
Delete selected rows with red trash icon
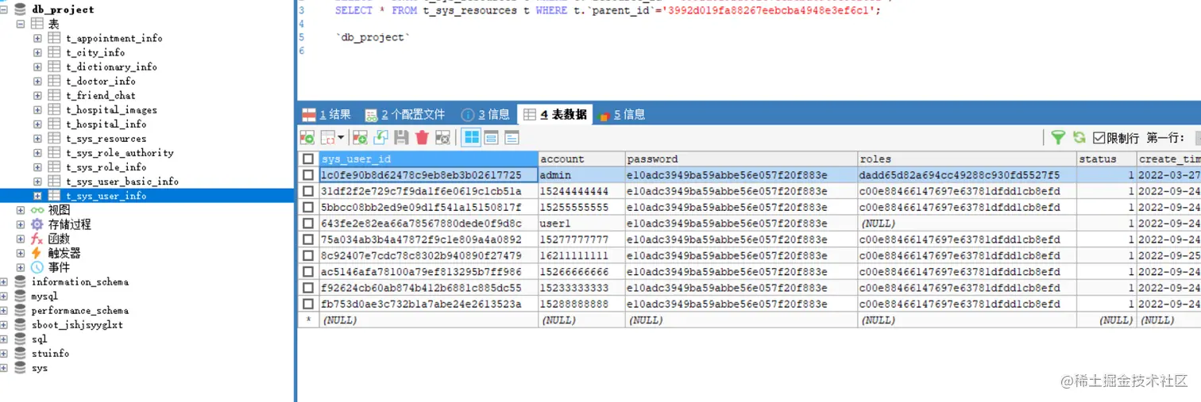tap(422, 137)
